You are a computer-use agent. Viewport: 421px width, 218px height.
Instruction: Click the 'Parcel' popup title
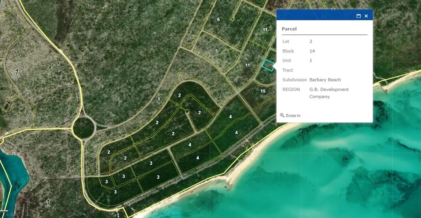289,29
